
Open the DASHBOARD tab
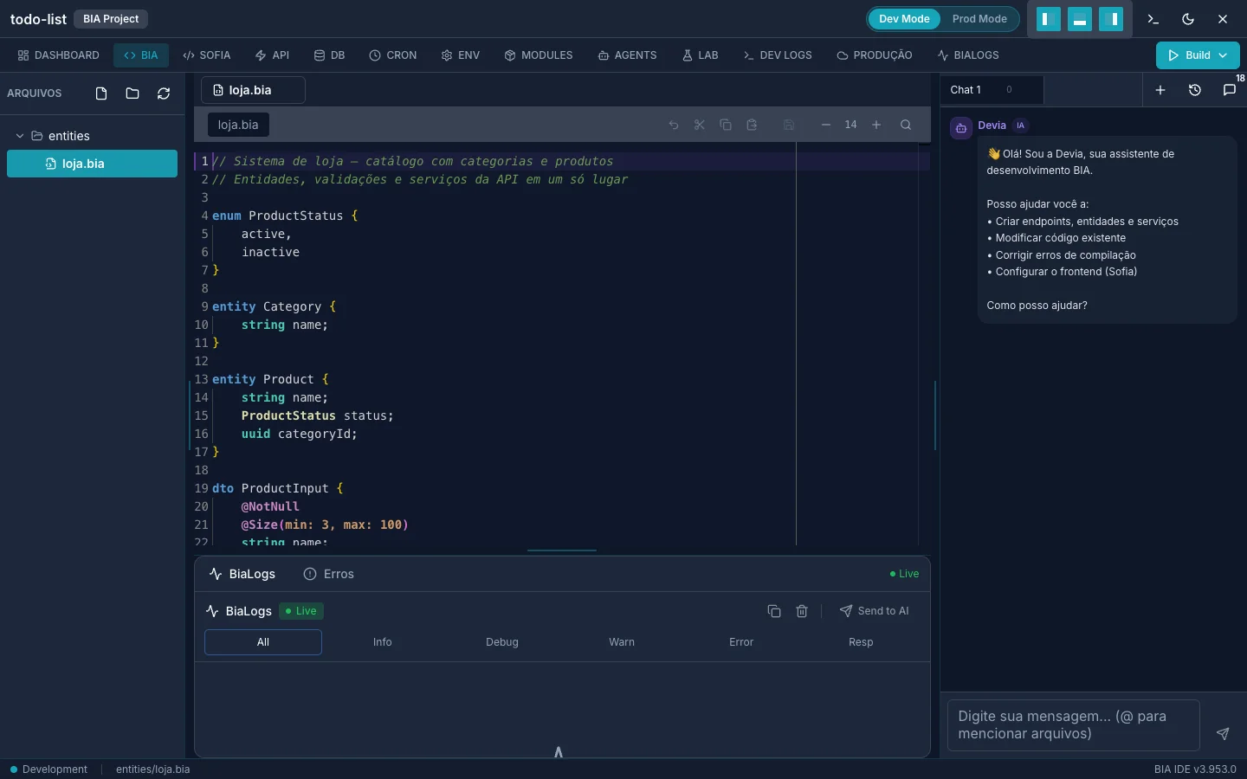pos(59,55)
